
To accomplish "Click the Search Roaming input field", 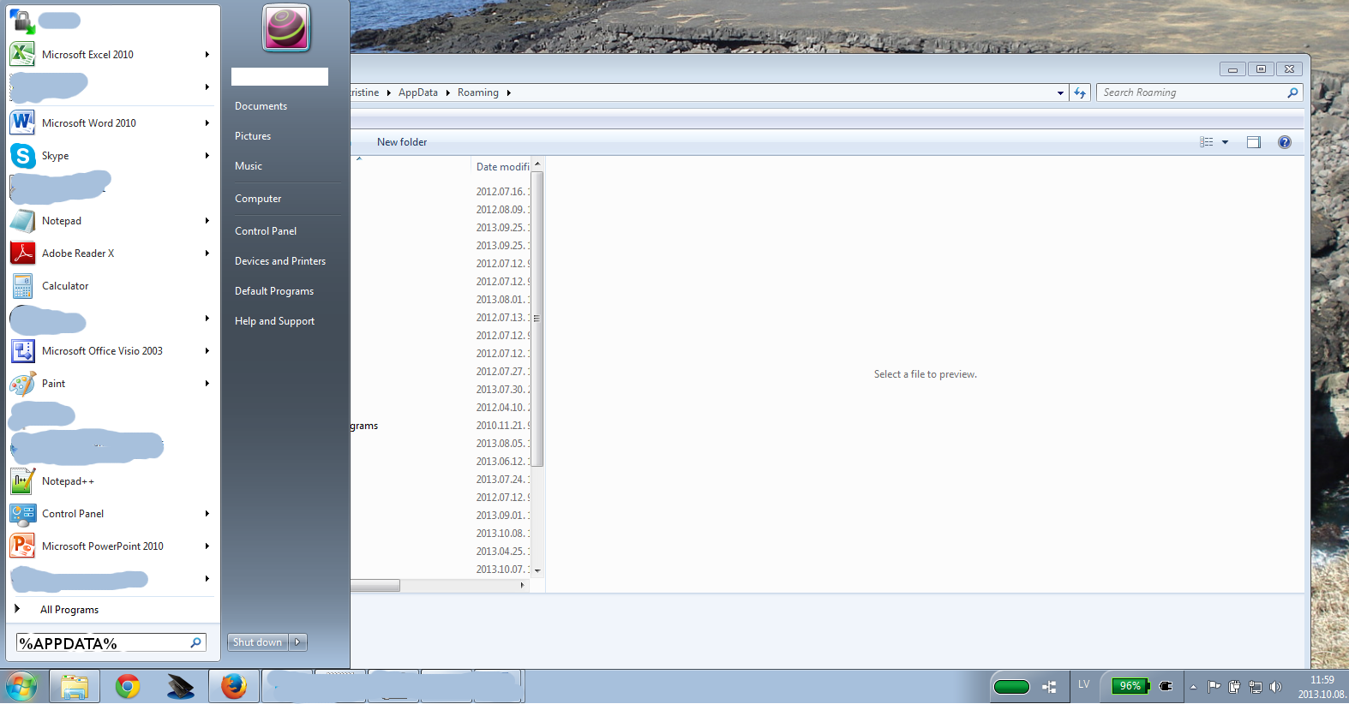I will [x=1191, y=92].
